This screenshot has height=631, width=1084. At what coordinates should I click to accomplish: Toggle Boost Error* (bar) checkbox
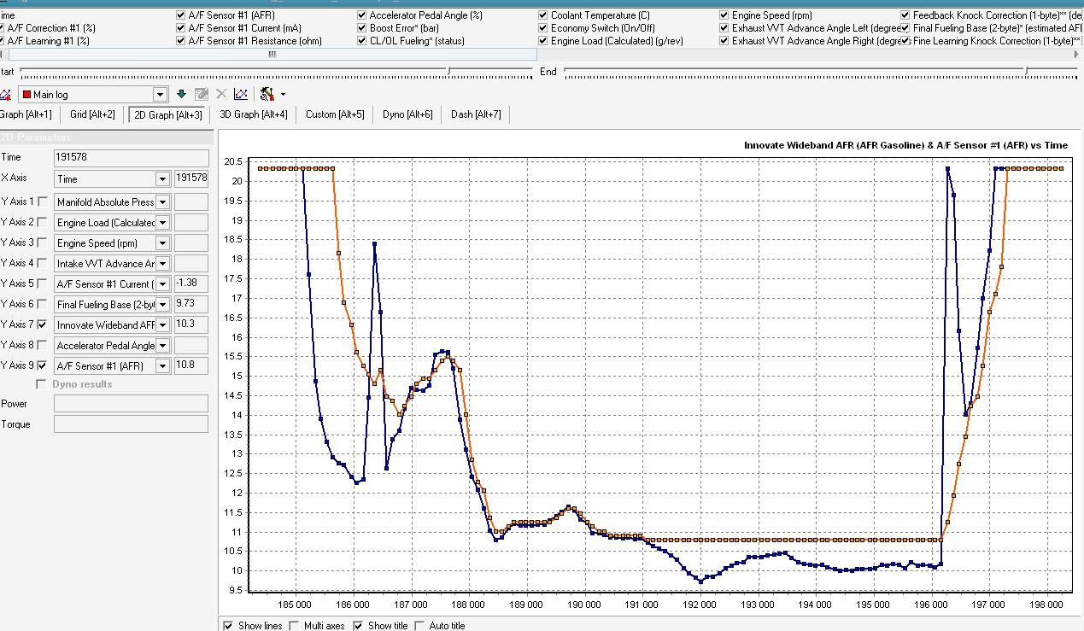pyautogui.click(x=362, y=28)
